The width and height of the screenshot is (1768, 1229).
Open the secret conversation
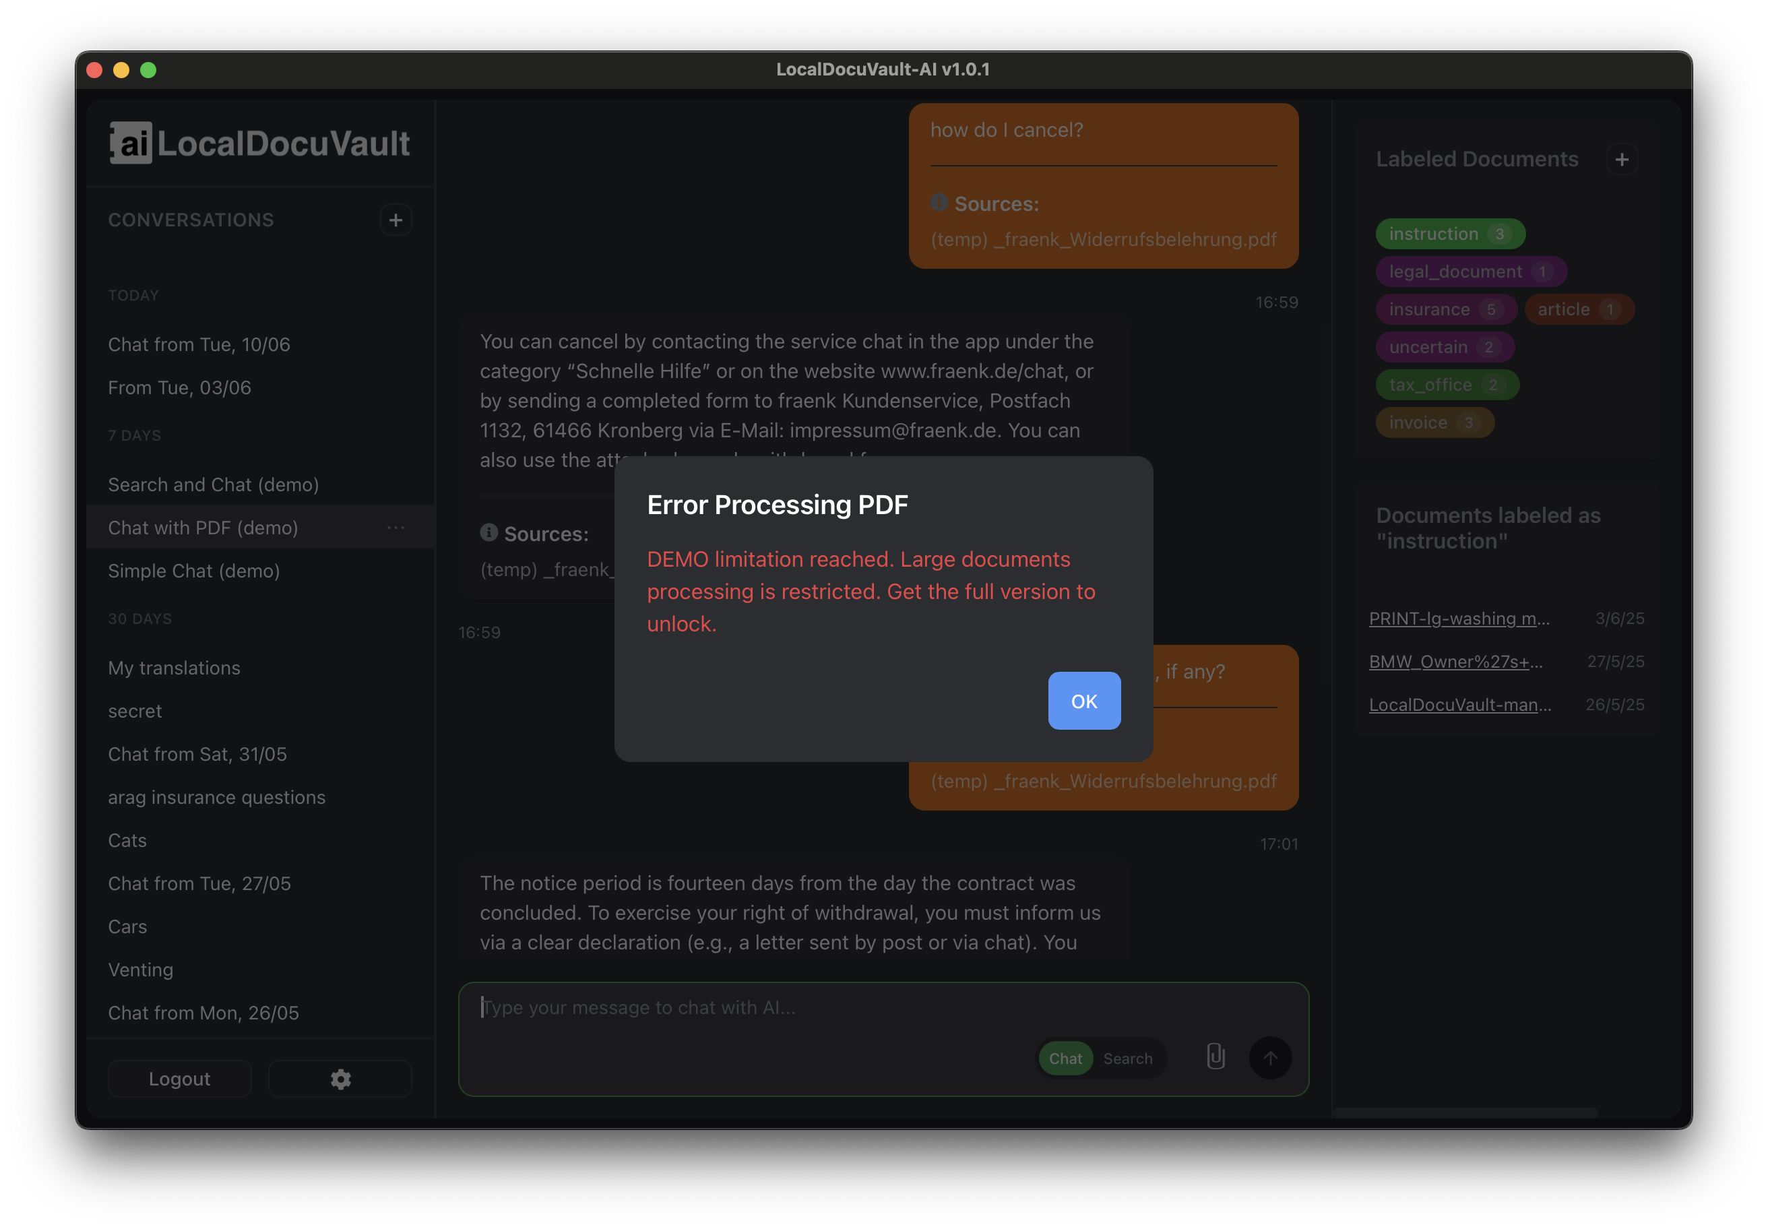pyautogui.click(x=260, y=711)
